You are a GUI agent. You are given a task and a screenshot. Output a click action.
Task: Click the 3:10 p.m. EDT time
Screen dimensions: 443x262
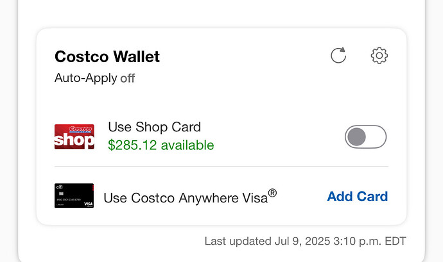click(x=370, y=242)
